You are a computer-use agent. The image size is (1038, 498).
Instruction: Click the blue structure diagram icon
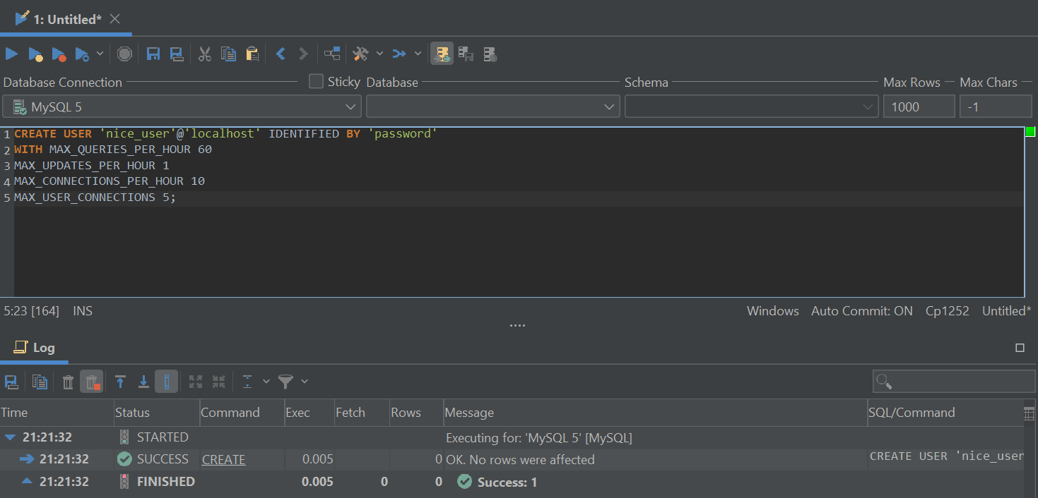pos(332,54)
